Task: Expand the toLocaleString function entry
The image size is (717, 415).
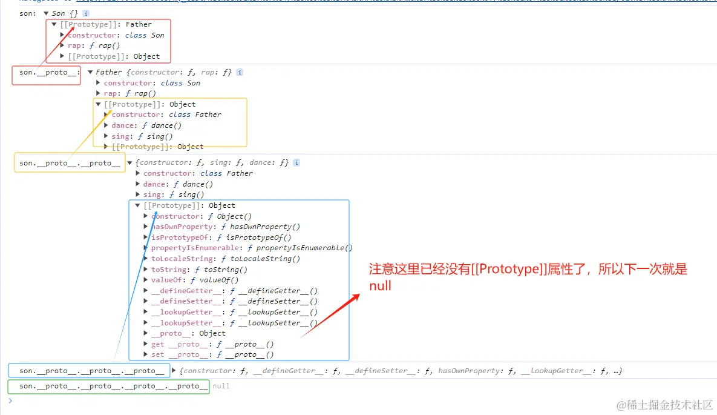Action: coord(145,258)
